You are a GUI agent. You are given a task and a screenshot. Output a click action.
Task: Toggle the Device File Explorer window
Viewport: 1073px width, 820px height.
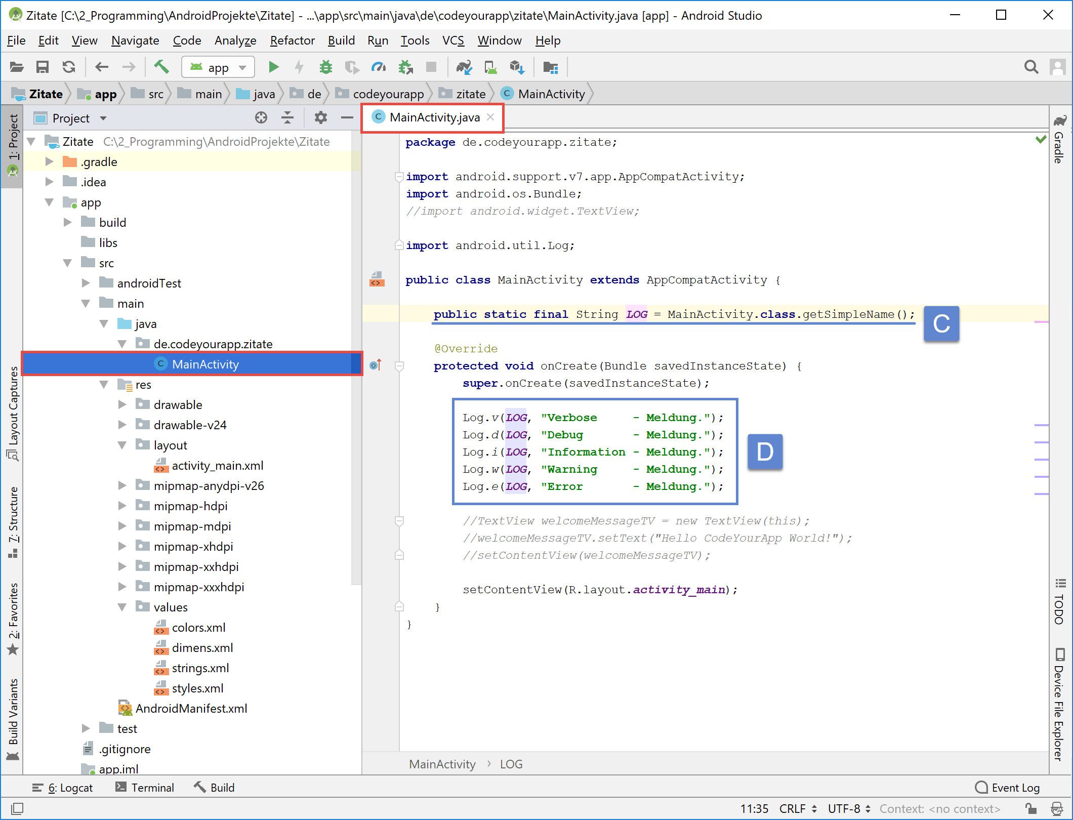(x=1060, y=704)
